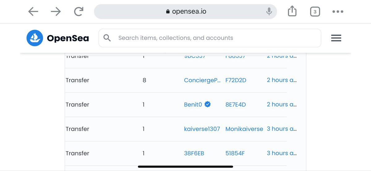This screenshot has width=371, height=171.
Task: Open the Monikaiverse profile link
Action: coord(244,129)
